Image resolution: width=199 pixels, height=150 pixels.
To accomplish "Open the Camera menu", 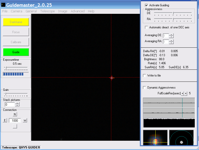I will [17, 11].
